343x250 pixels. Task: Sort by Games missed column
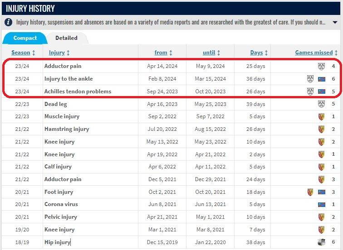(x=316, y=53)
